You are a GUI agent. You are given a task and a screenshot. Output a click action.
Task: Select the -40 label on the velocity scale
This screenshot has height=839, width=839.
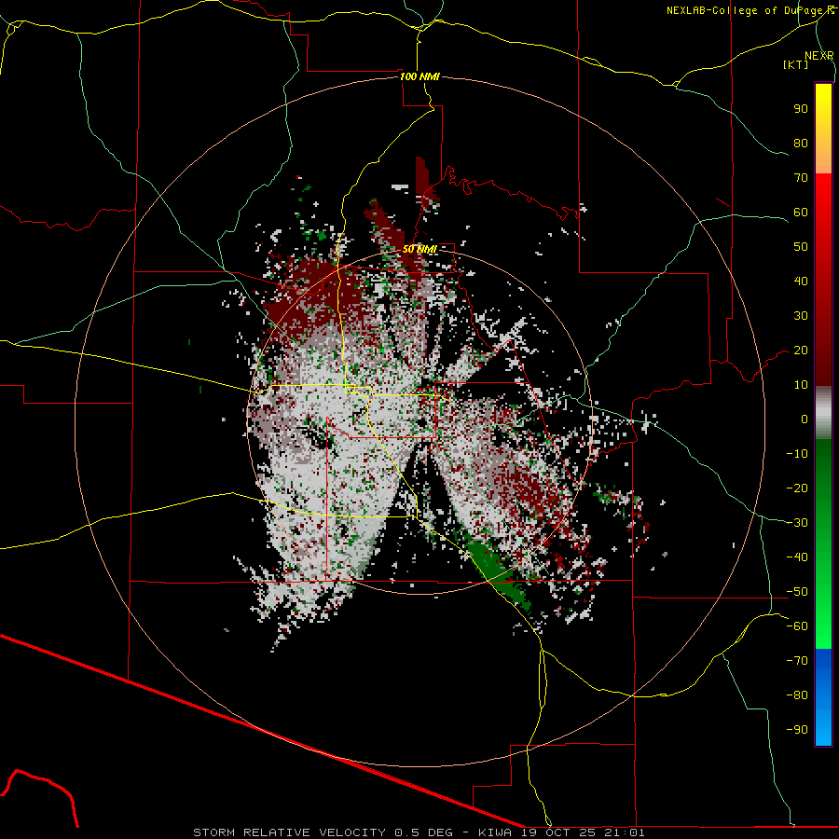[797, 557]
